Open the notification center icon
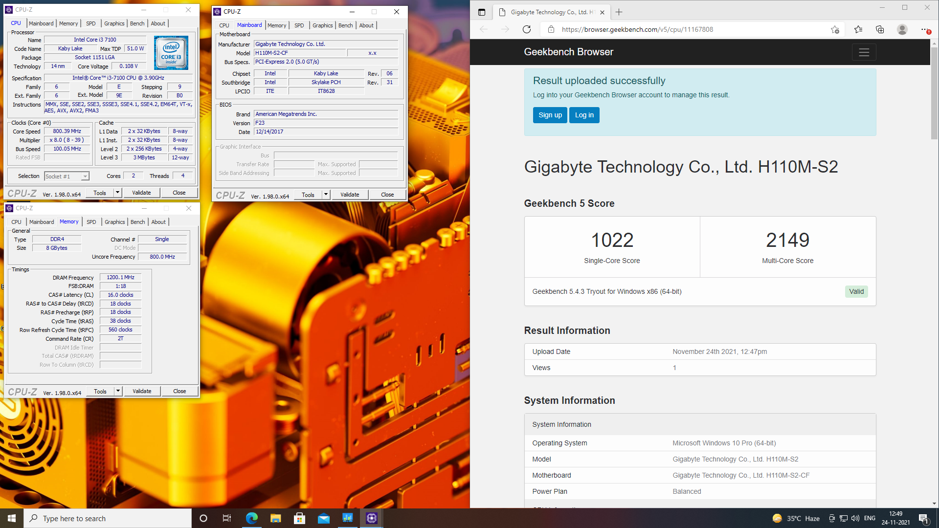 [x=923, y=518]
